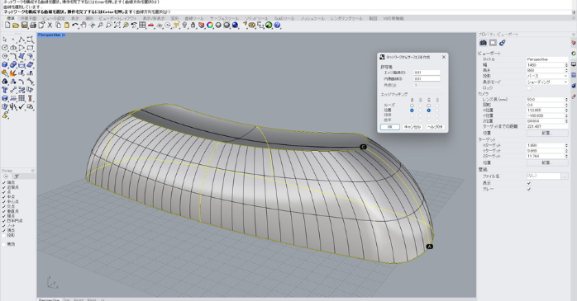Toggle the ロック checkbox in viewport properties
This screenshot has width=577, height=301.
point(529,88)
